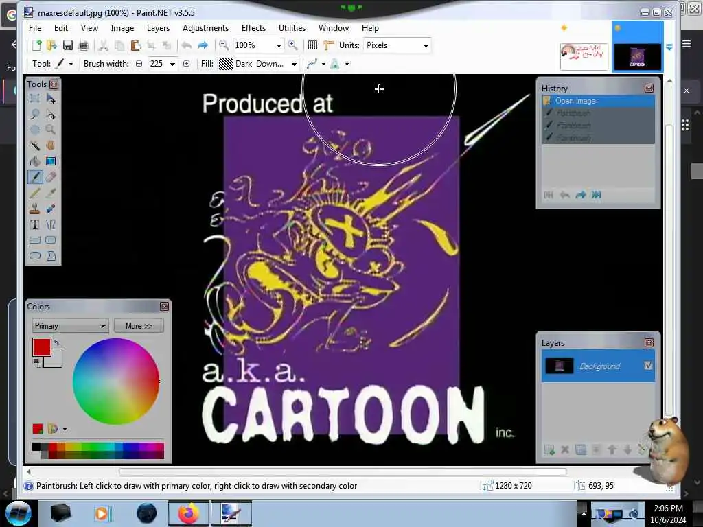
Task: Click the red primary color swatch
Action: (42, 347)
